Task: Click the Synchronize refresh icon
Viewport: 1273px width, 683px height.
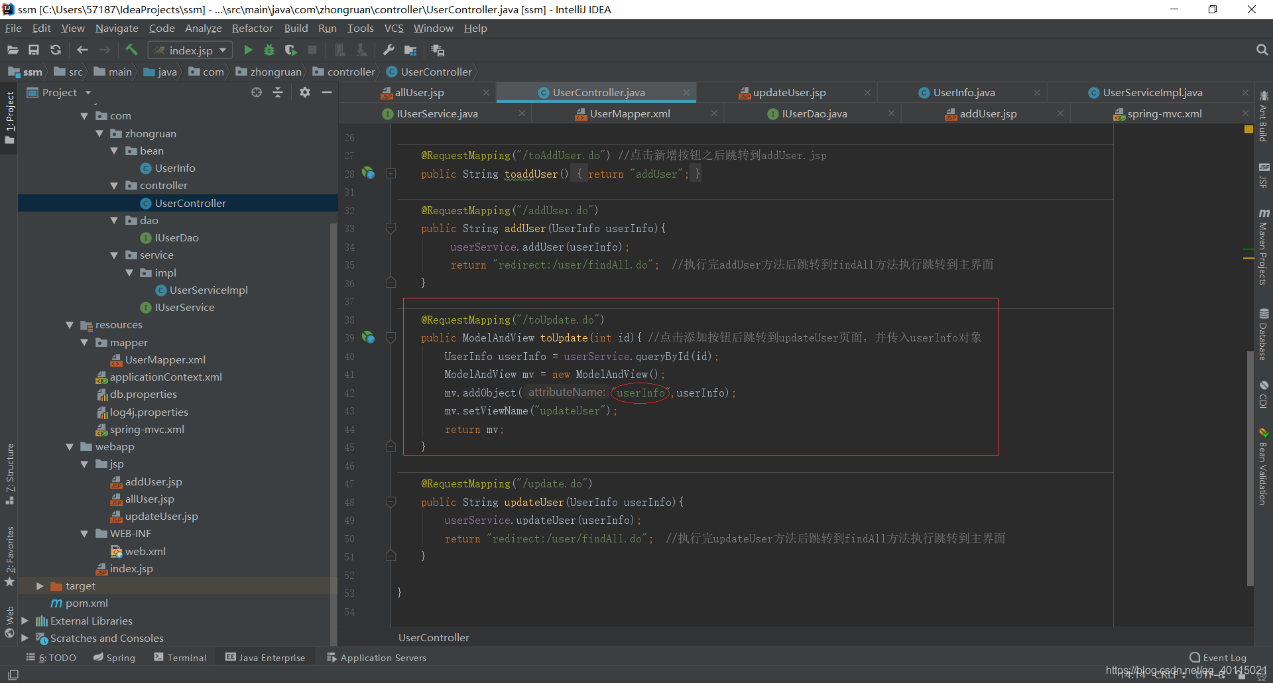Action: (x=56, y=50)
